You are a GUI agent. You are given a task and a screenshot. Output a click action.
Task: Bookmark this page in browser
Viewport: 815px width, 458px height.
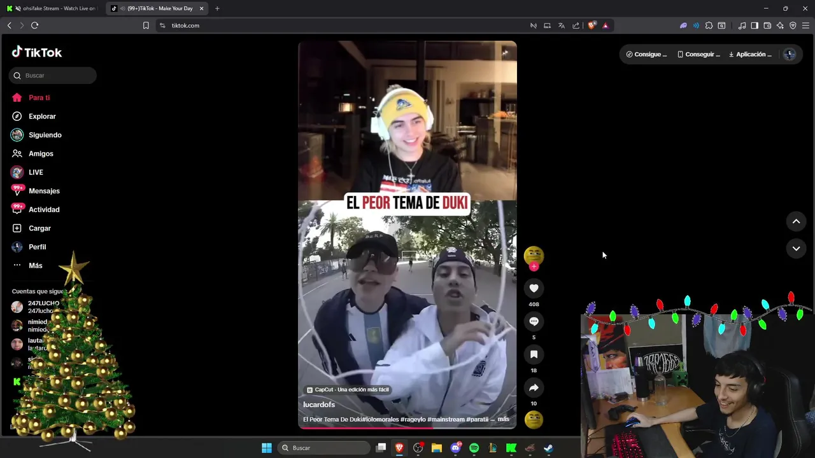click(x=146, y=25)
